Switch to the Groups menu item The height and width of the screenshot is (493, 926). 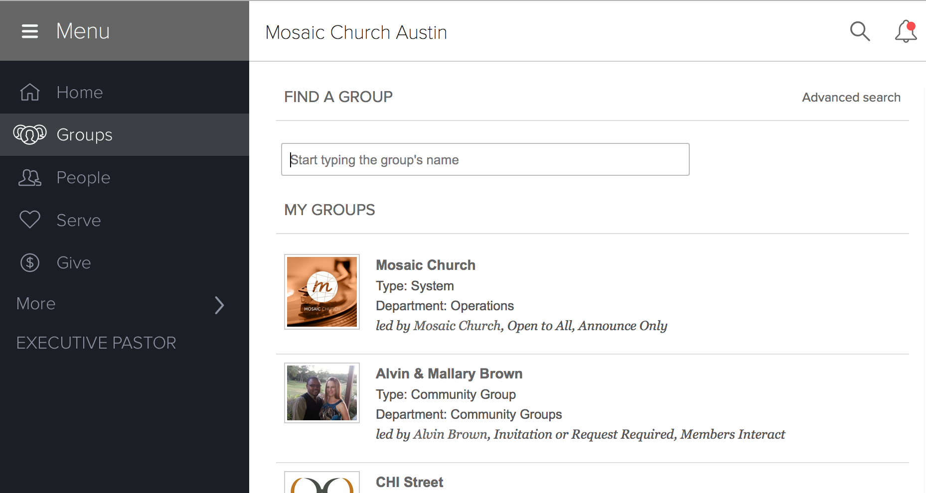click(84, 134)
